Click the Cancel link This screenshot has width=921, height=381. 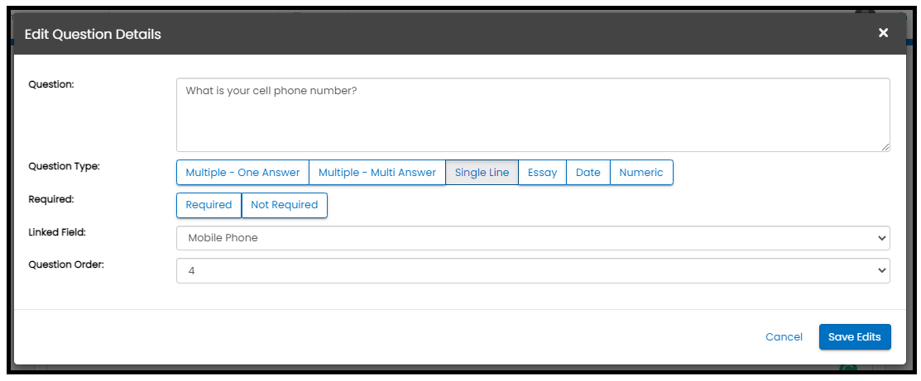pyautogui.click(x=784, y=337)
